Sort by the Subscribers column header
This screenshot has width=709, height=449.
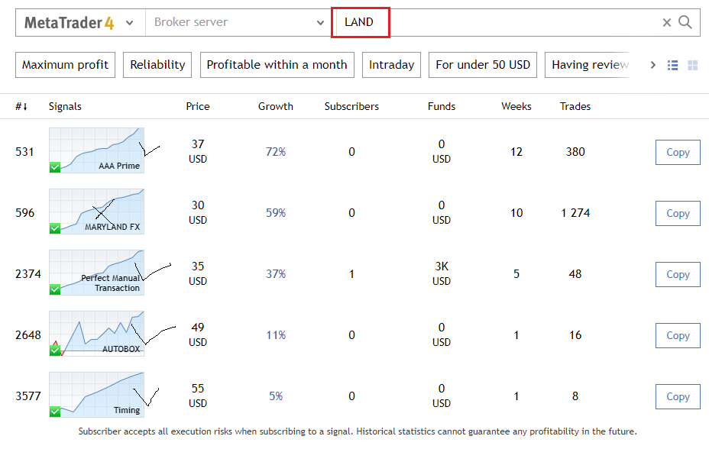point(351,107)
